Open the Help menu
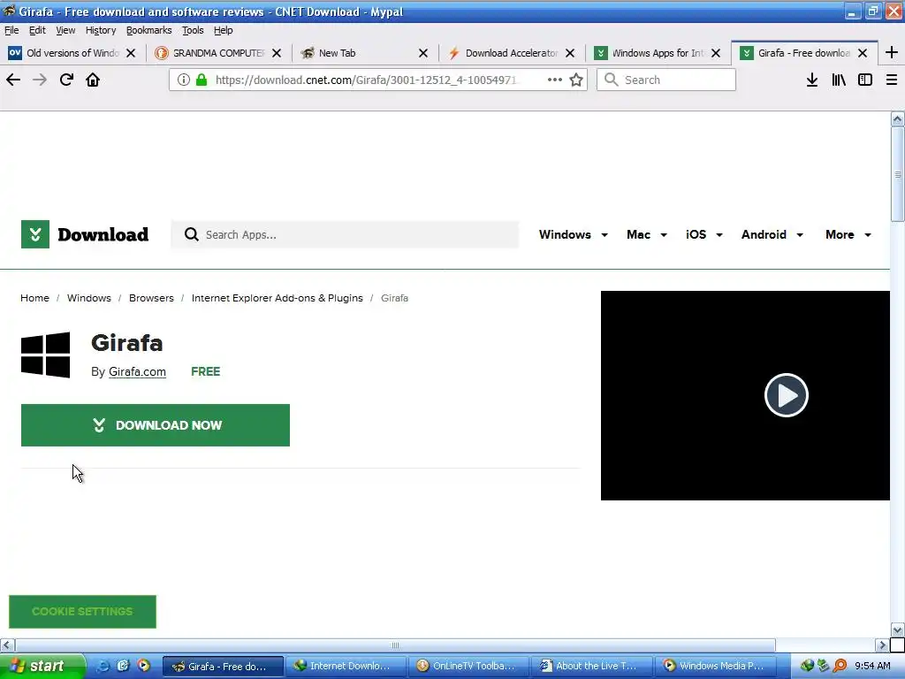The image size is (905, 679). 223,30
